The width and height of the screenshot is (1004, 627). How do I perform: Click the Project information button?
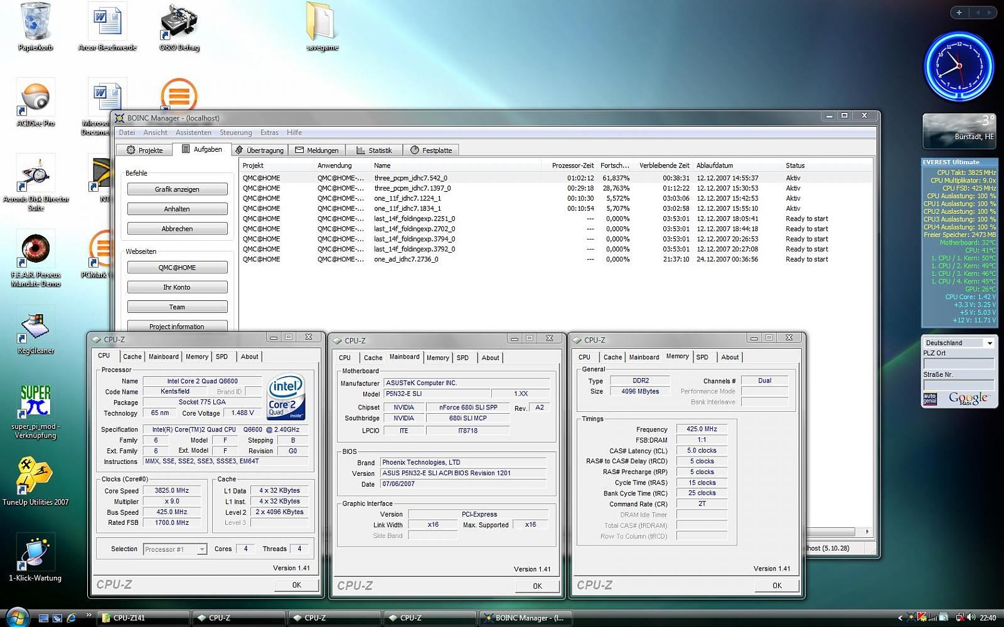pyautogui.click(x=177, y=326)
